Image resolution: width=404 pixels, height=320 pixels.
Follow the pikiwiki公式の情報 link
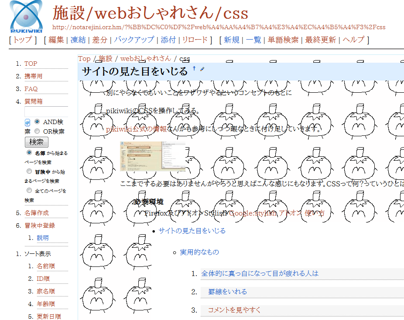[x=136, y=129]
